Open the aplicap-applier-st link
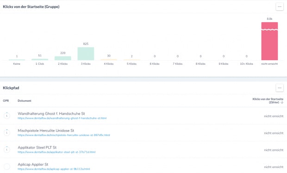Viewport: 287px width, 173px height. (x=54, y=169)
